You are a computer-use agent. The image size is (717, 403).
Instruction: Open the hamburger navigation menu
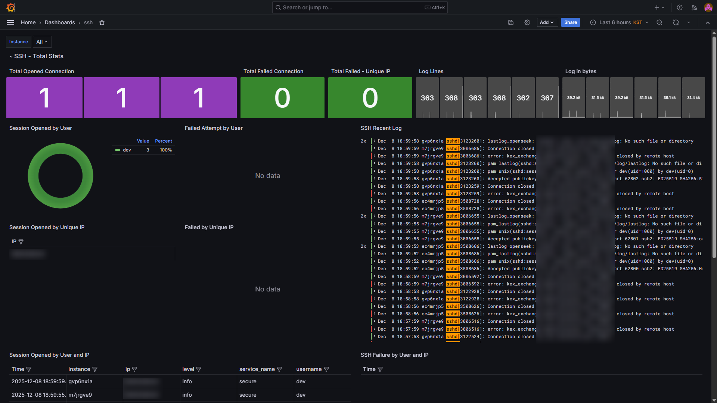pos(10,22)
